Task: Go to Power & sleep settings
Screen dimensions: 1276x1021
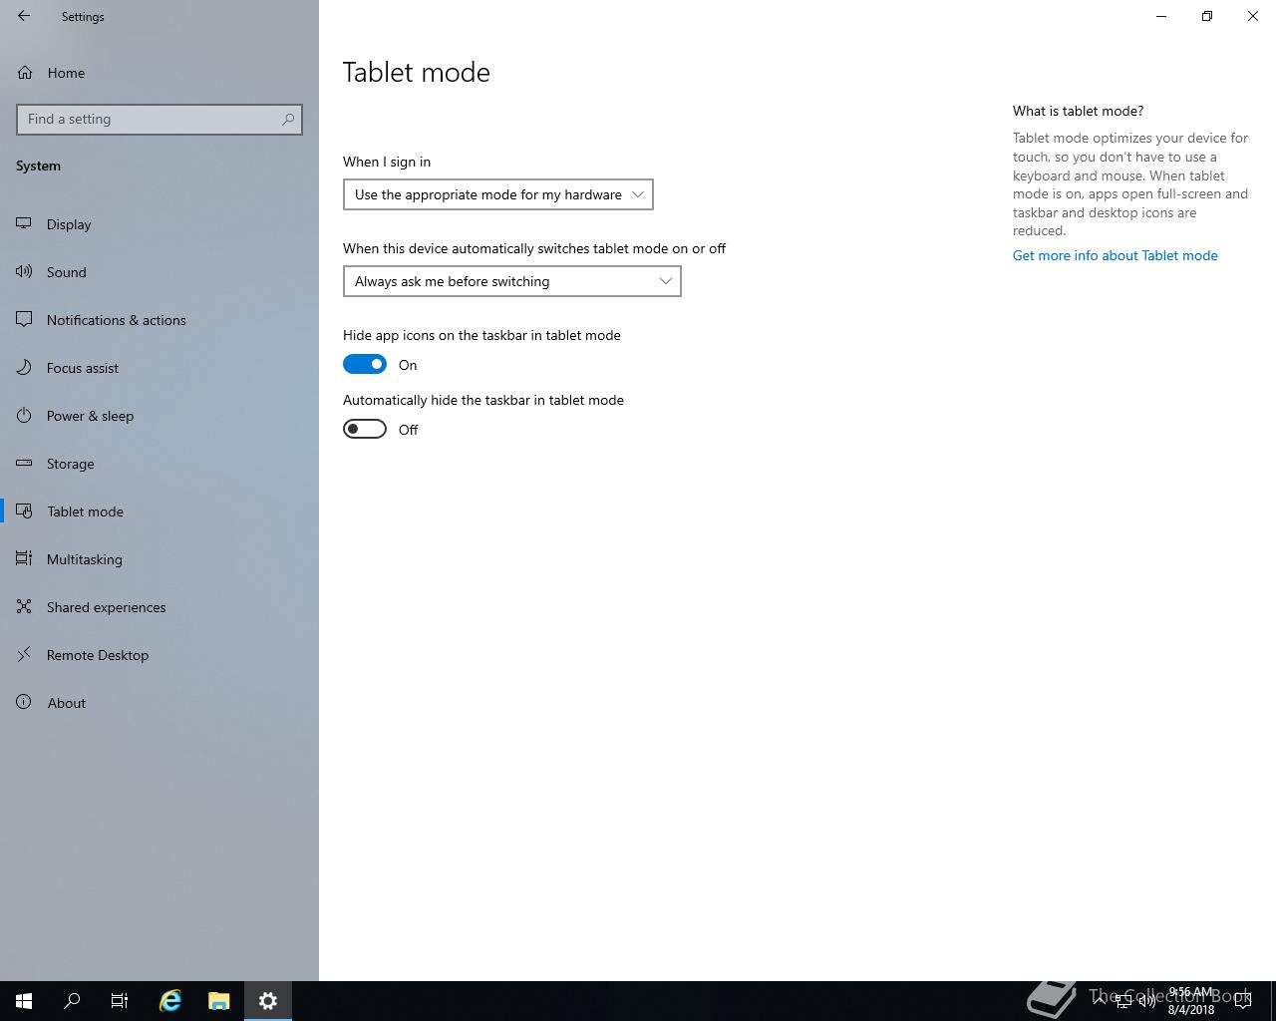Action: tap(159, 416)
